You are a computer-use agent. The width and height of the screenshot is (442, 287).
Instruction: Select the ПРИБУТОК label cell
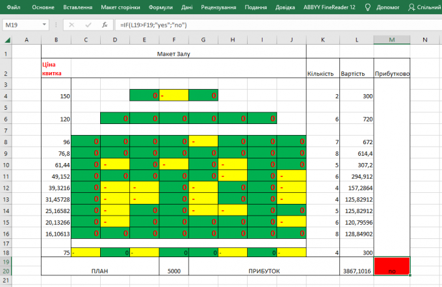[264, 266]
